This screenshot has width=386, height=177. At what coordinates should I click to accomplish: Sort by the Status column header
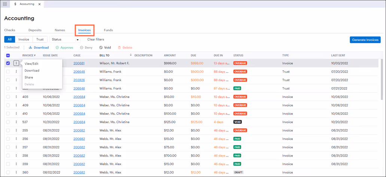(x=238, y=56)
